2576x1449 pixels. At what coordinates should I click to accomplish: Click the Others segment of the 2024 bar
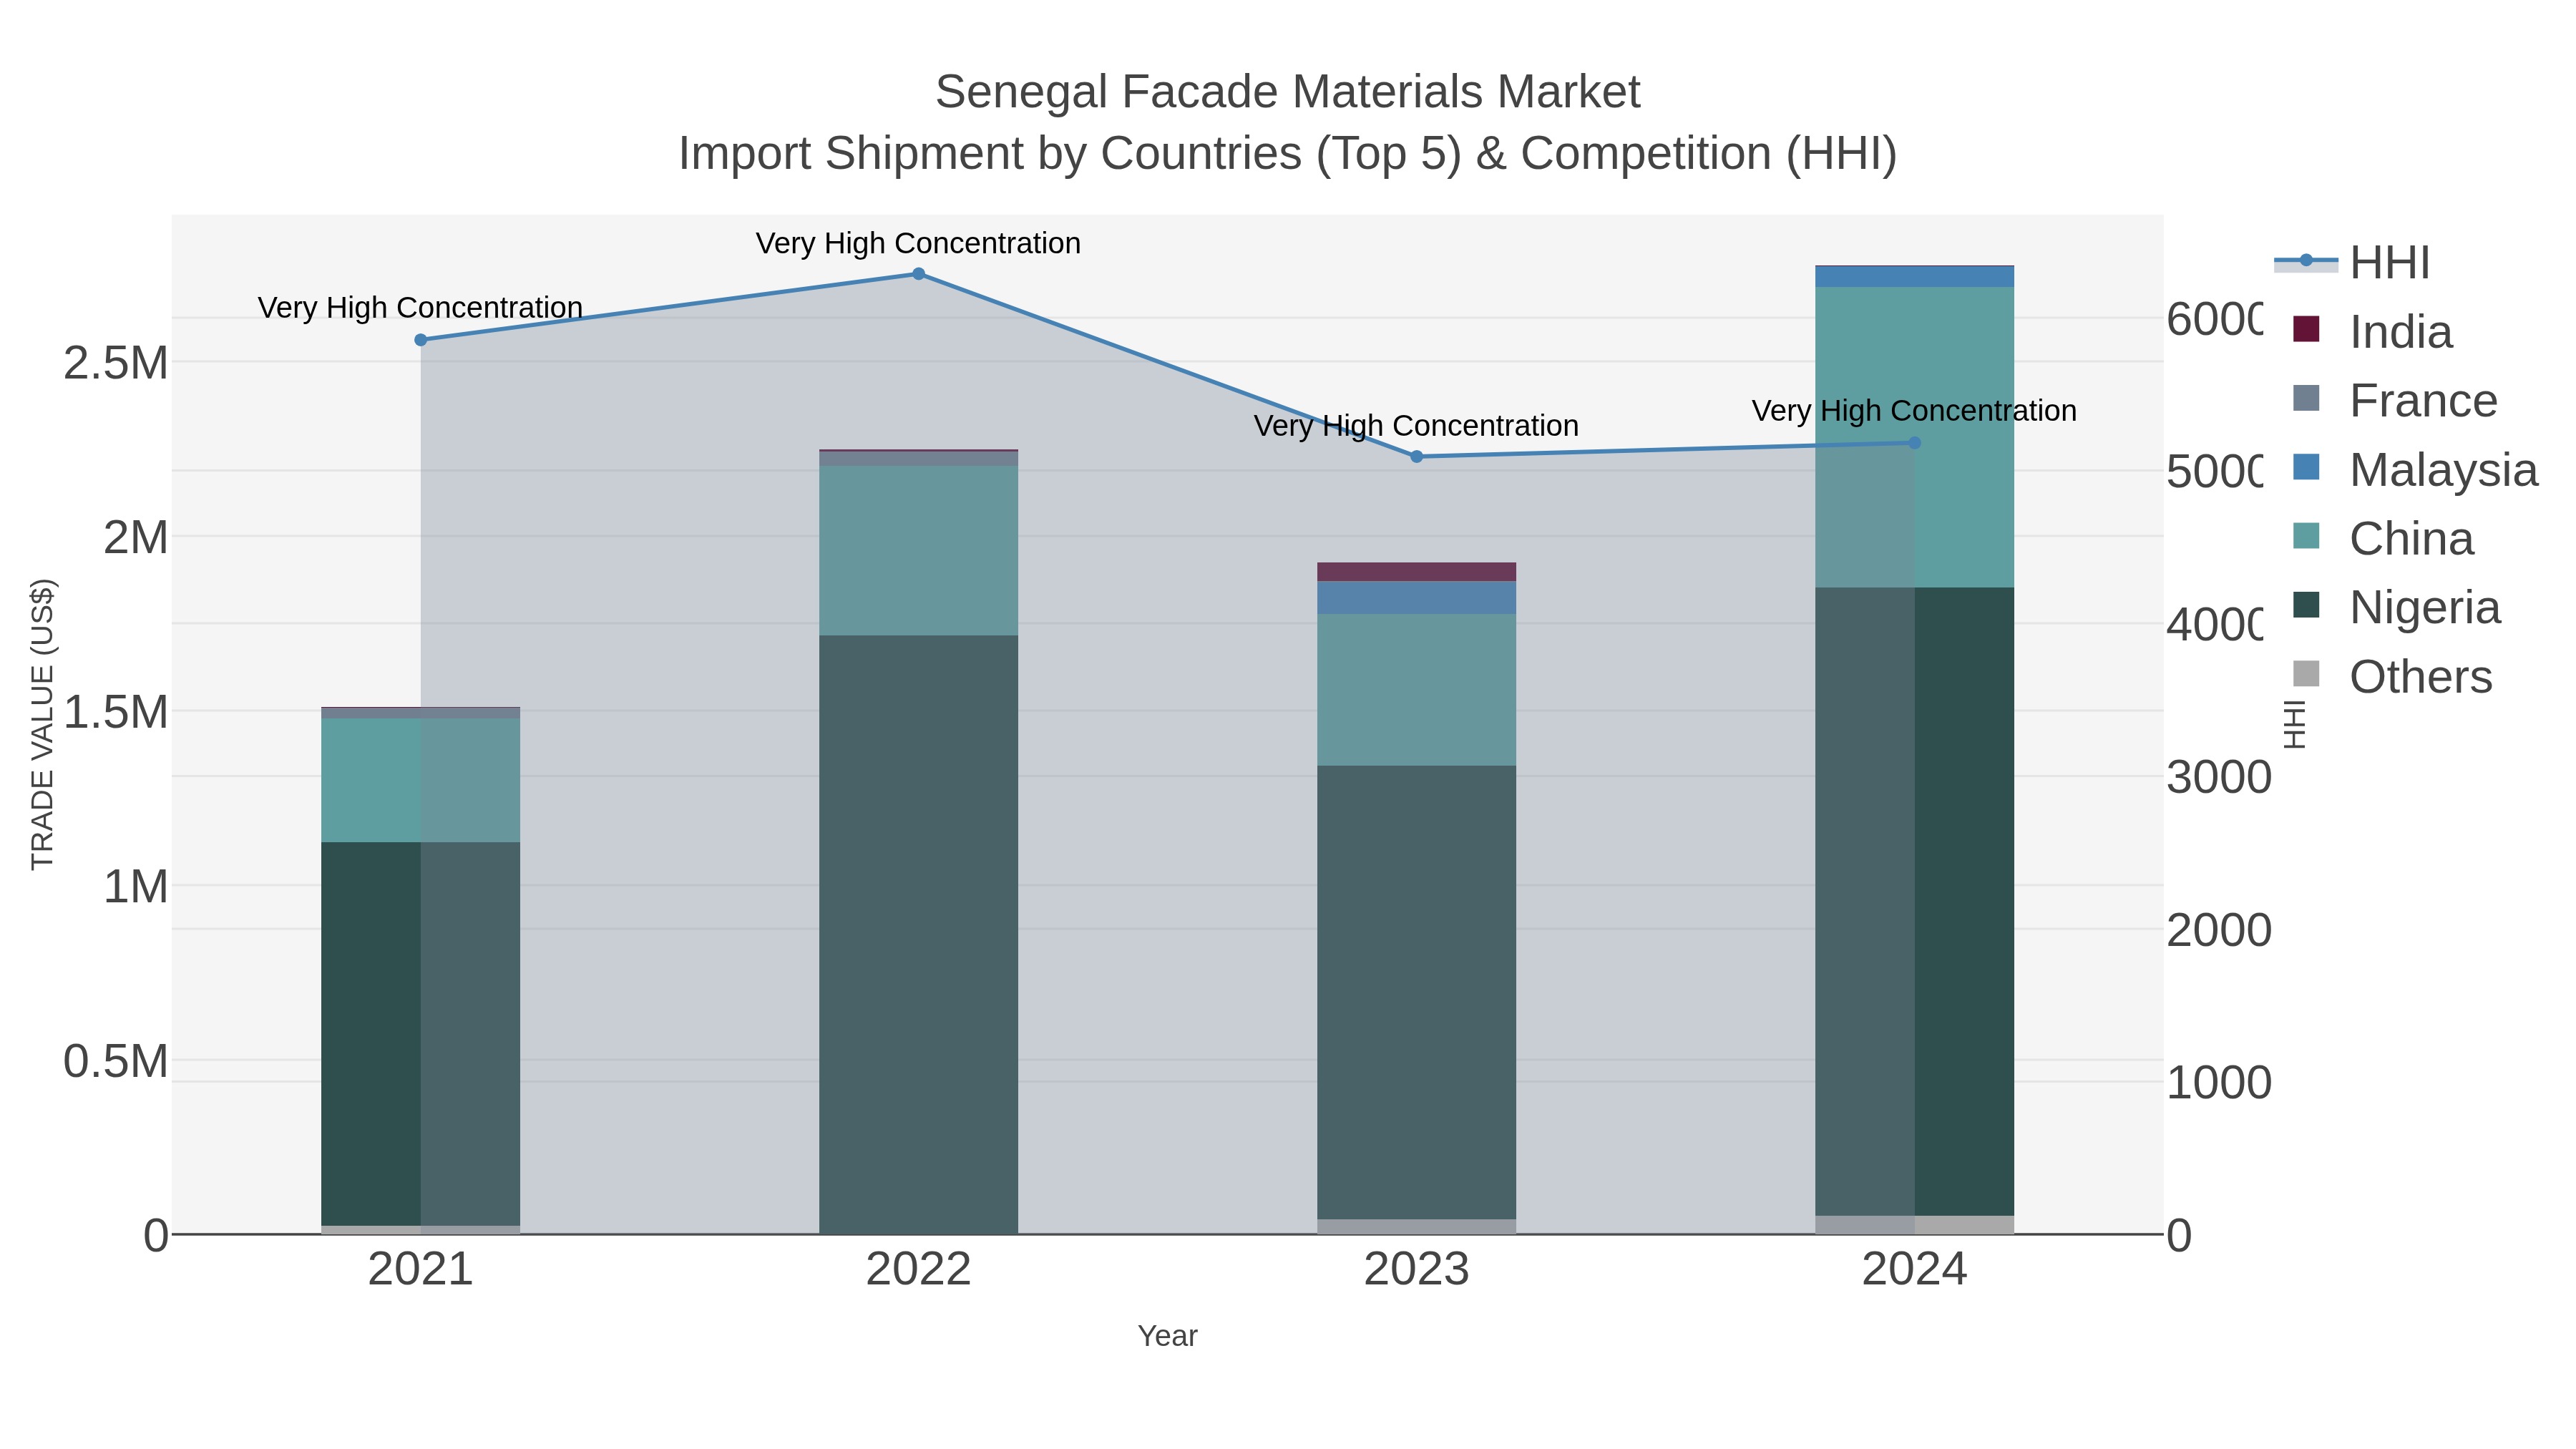(1914, 1225)
